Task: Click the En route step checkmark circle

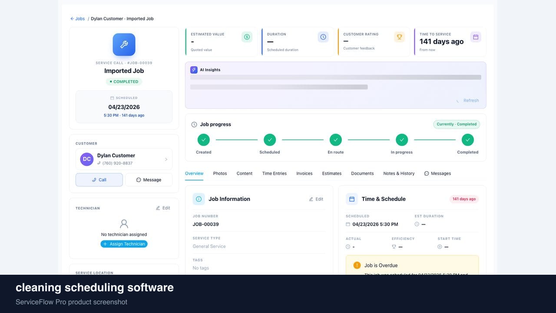Action: pyautogui.click(x=336, y=140)
